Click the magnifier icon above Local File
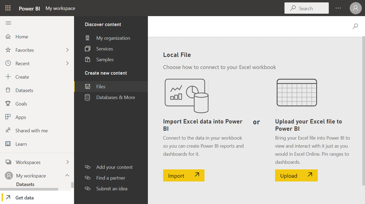 tap(355, 26)
